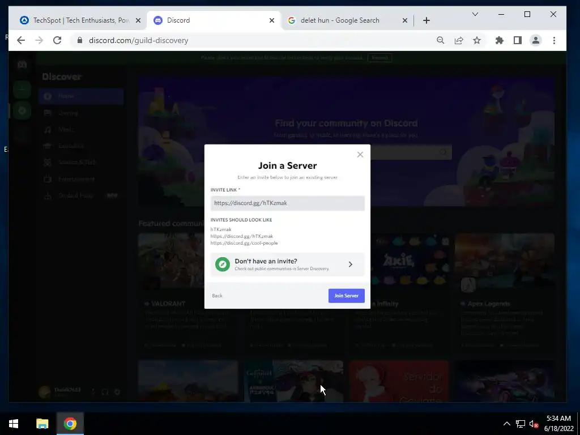Select the Home category in Discover
This screenshot has width=580, height=435.
click(x=81, y=96)
